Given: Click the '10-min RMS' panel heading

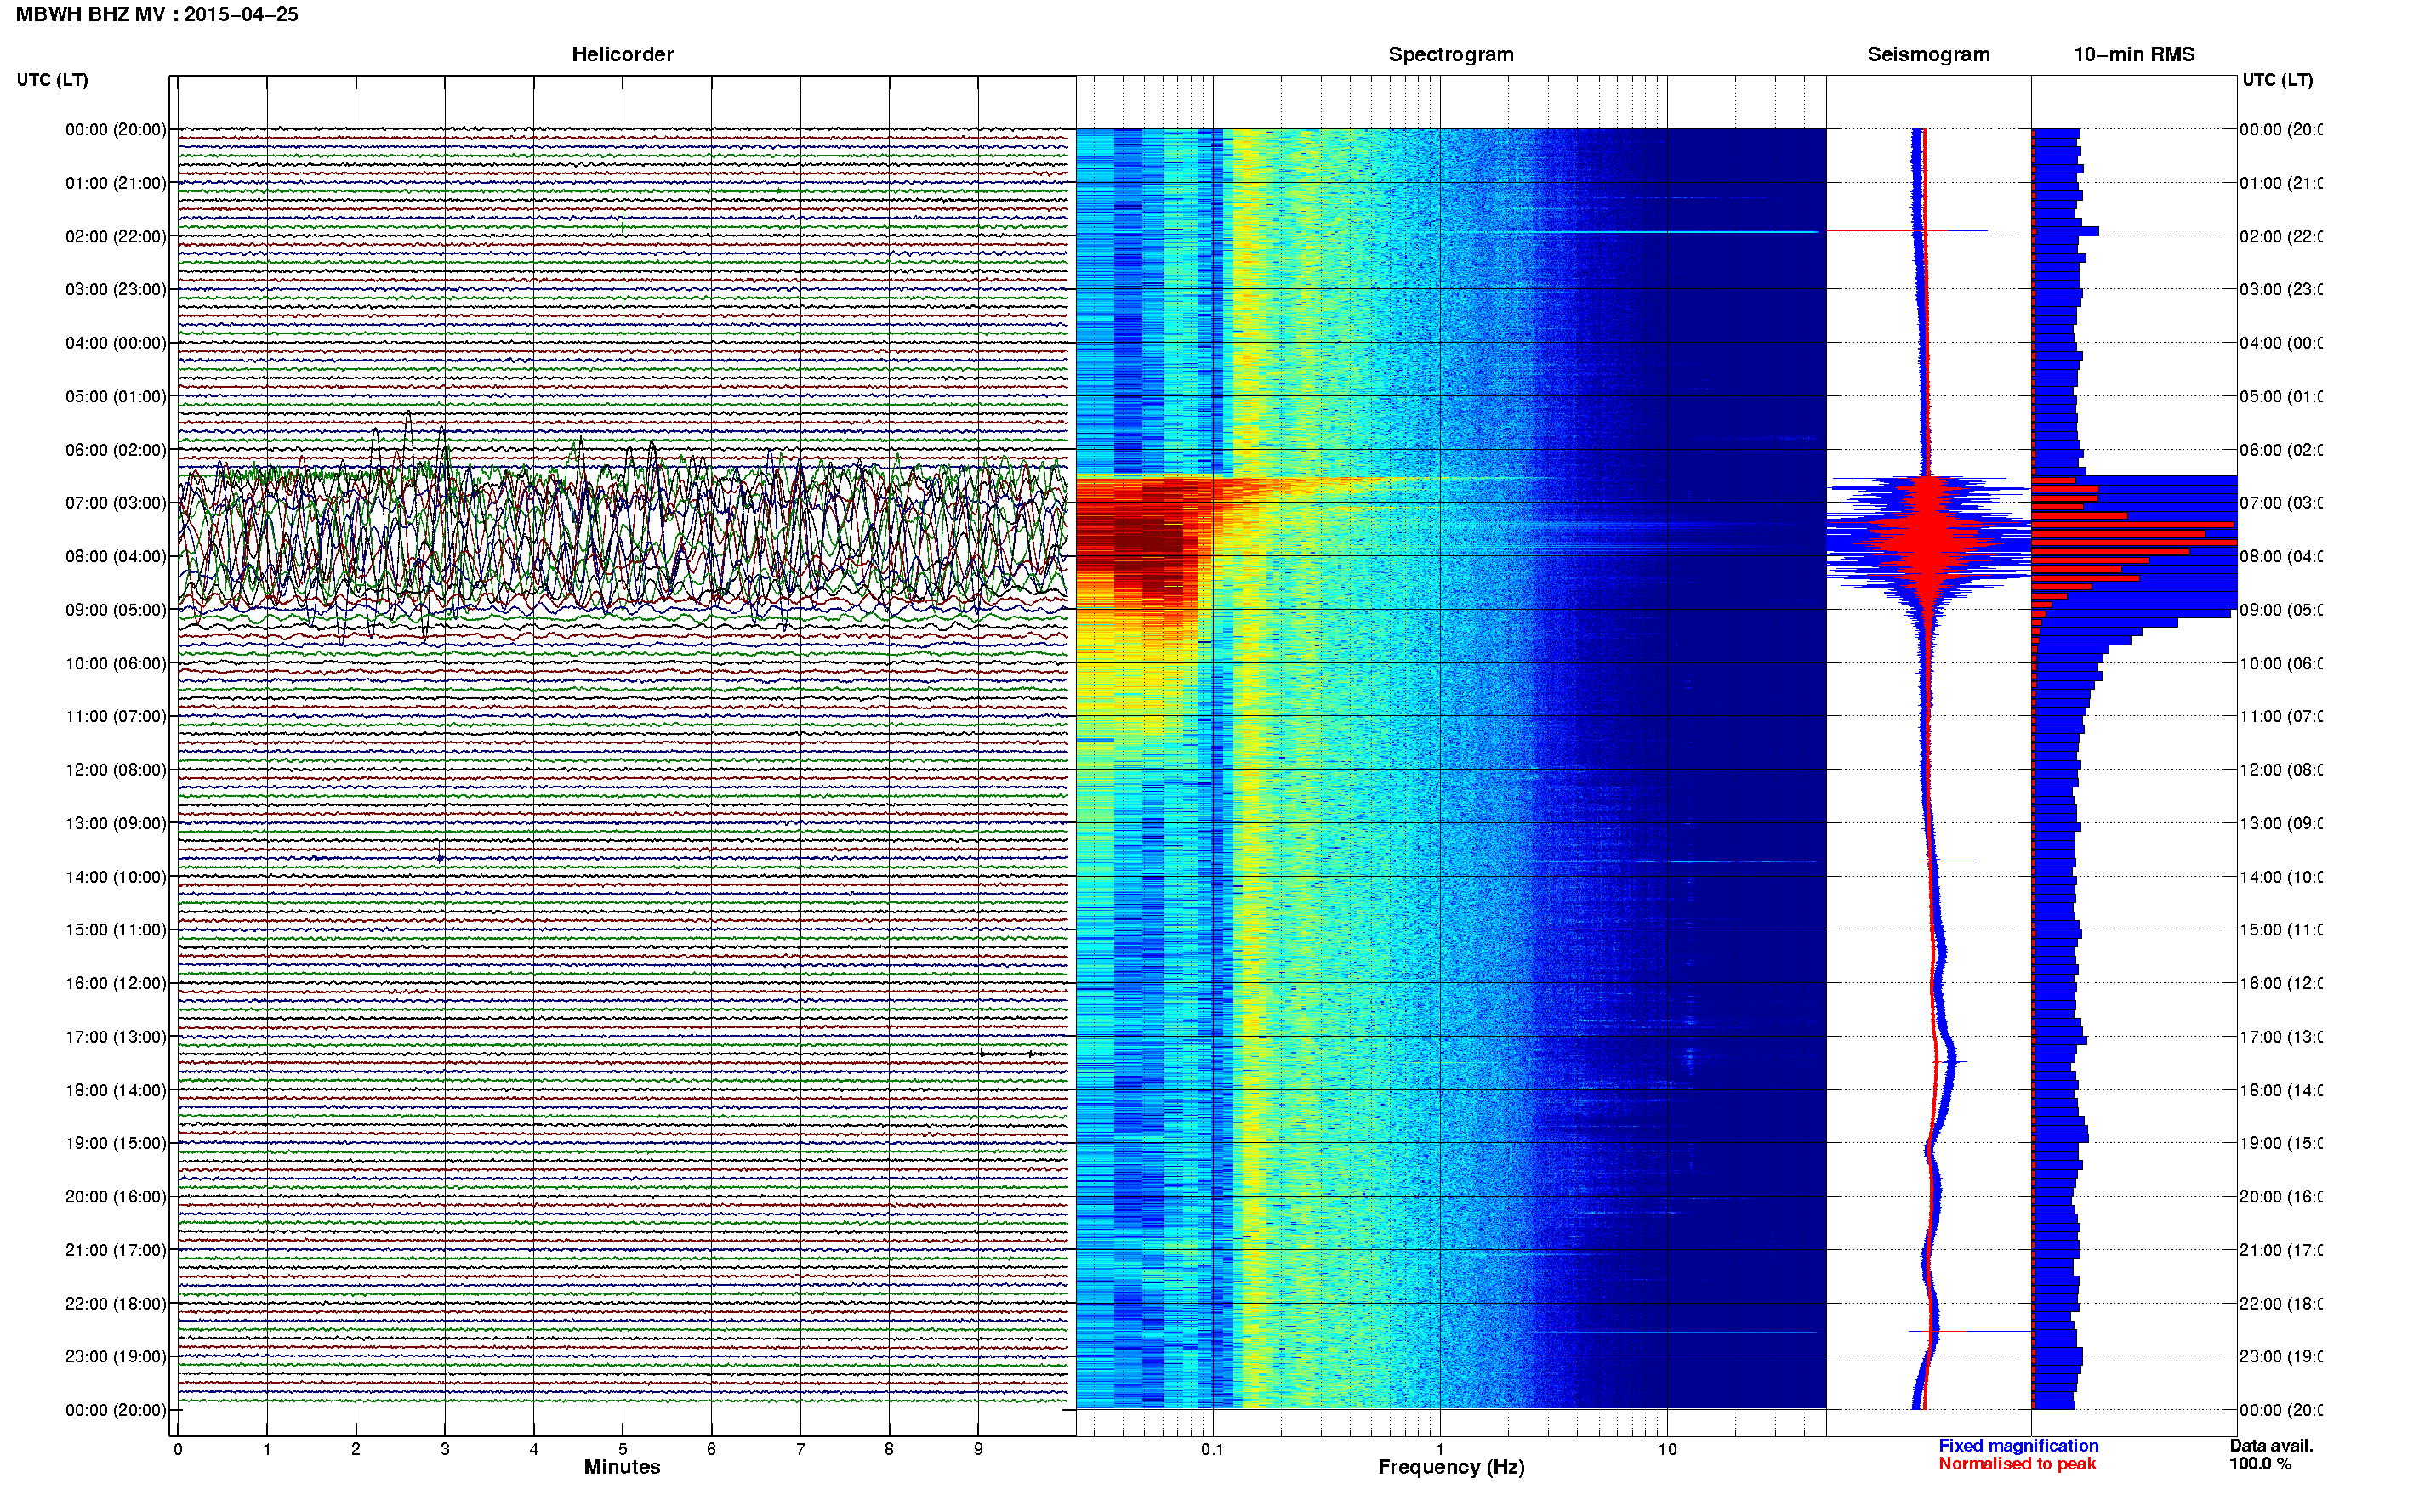Looking at the screenshot, I should click(2133, 54).
